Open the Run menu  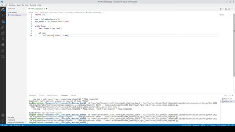click(x=27, y=5)
